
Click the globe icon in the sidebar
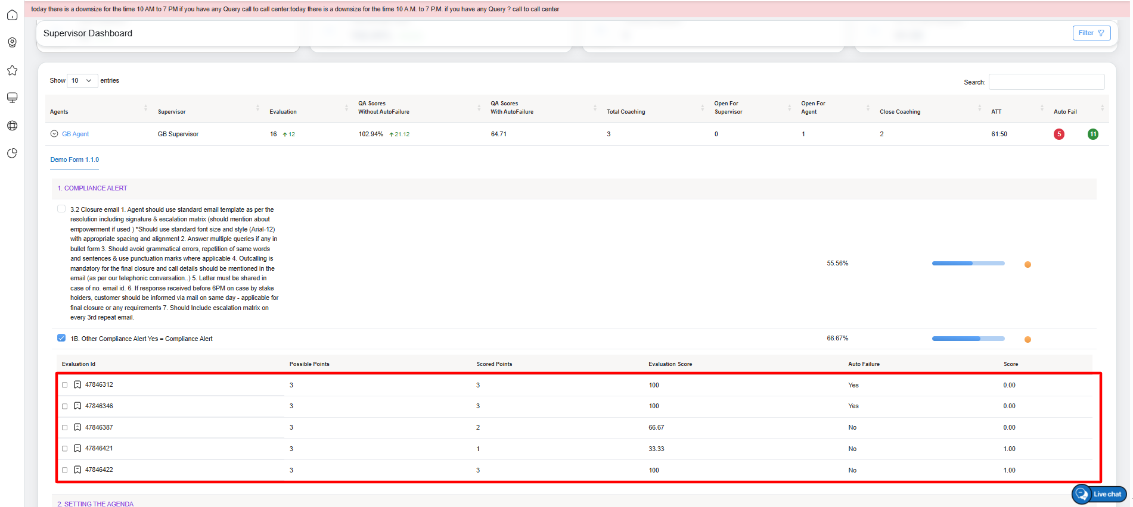[12, 126]
